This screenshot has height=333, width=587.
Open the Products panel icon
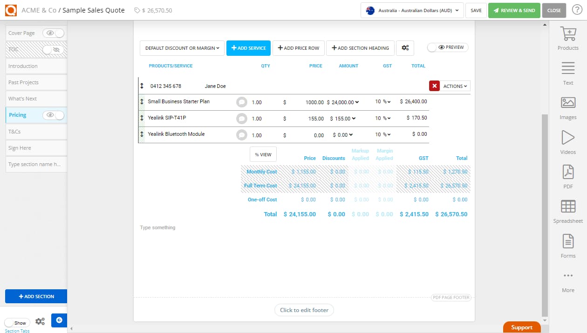568,37
